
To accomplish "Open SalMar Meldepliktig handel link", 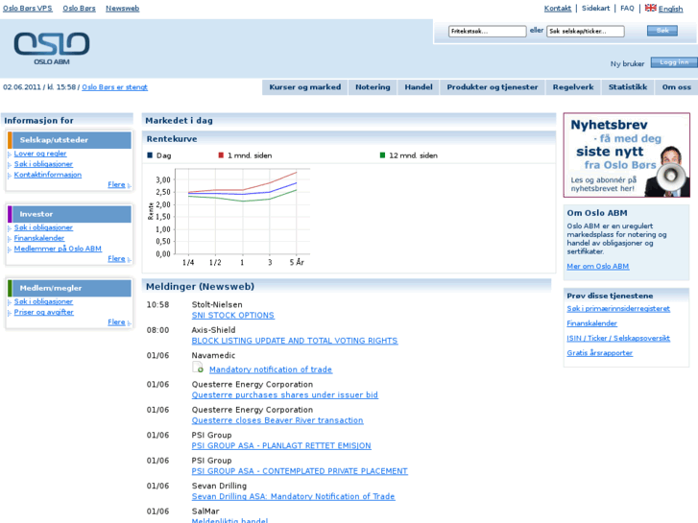I will [229, 520].
